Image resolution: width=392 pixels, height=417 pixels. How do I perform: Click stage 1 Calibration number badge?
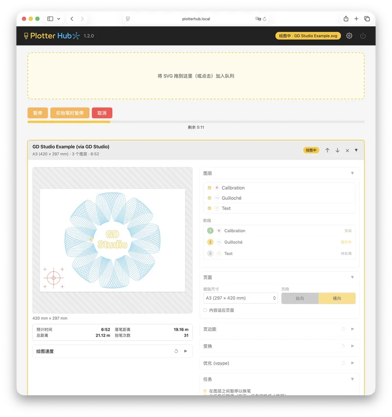pos(210,231)
